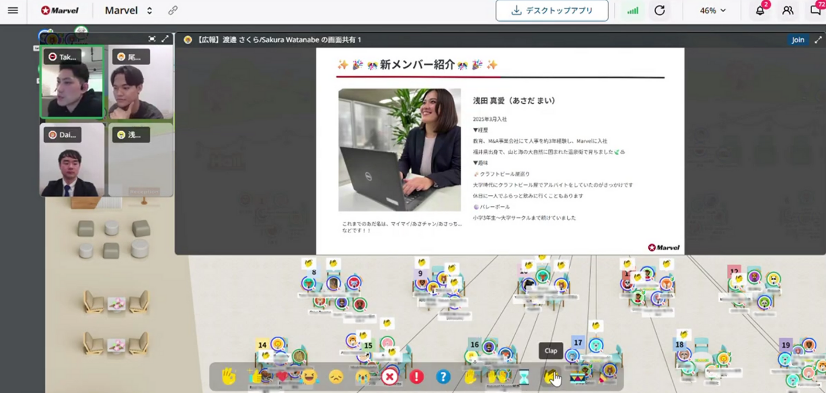Toggle focus view on the video panel

(152, 39)
